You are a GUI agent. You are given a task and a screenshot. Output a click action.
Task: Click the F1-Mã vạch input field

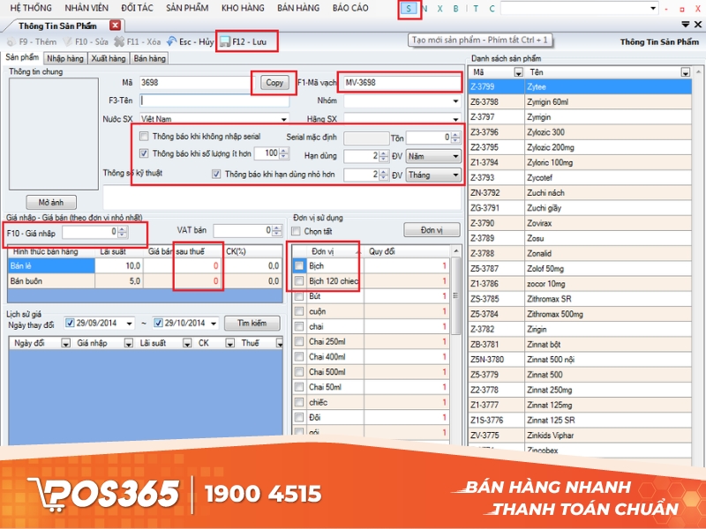coord(402,82)
